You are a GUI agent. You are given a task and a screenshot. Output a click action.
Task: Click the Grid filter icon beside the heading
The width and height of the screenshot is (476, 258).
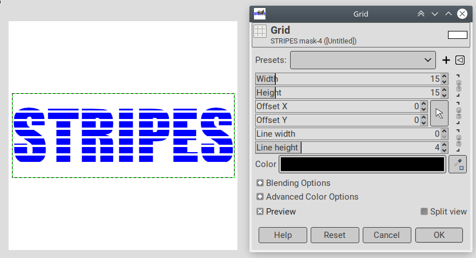(x=260, y=31)
